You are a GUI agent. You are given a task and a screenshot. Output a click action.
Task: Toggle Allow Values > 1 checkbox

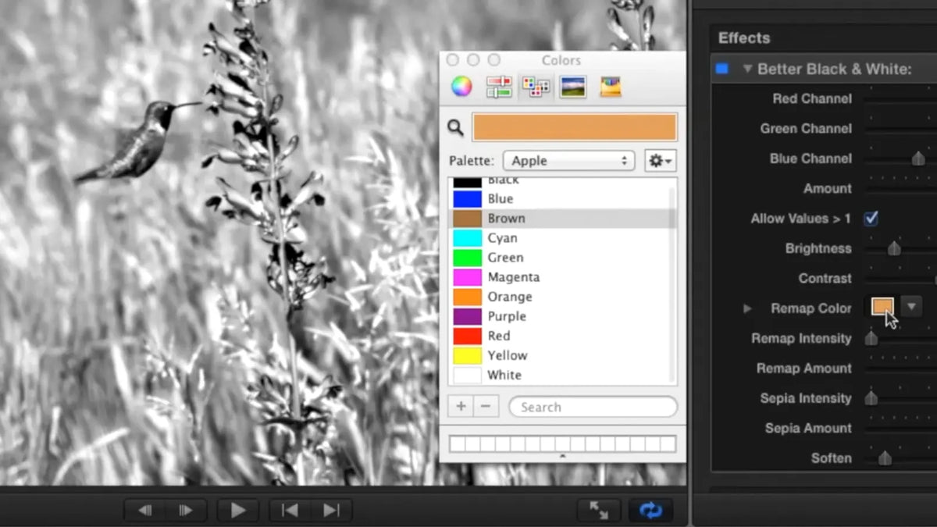pos(871,219)
